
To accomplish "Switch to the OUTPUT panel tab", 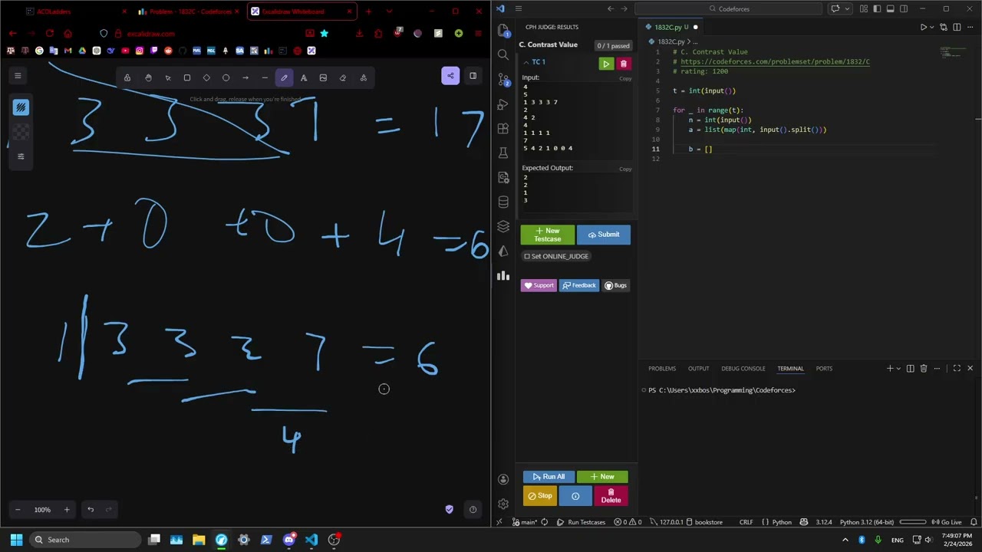I will [698, 369].
